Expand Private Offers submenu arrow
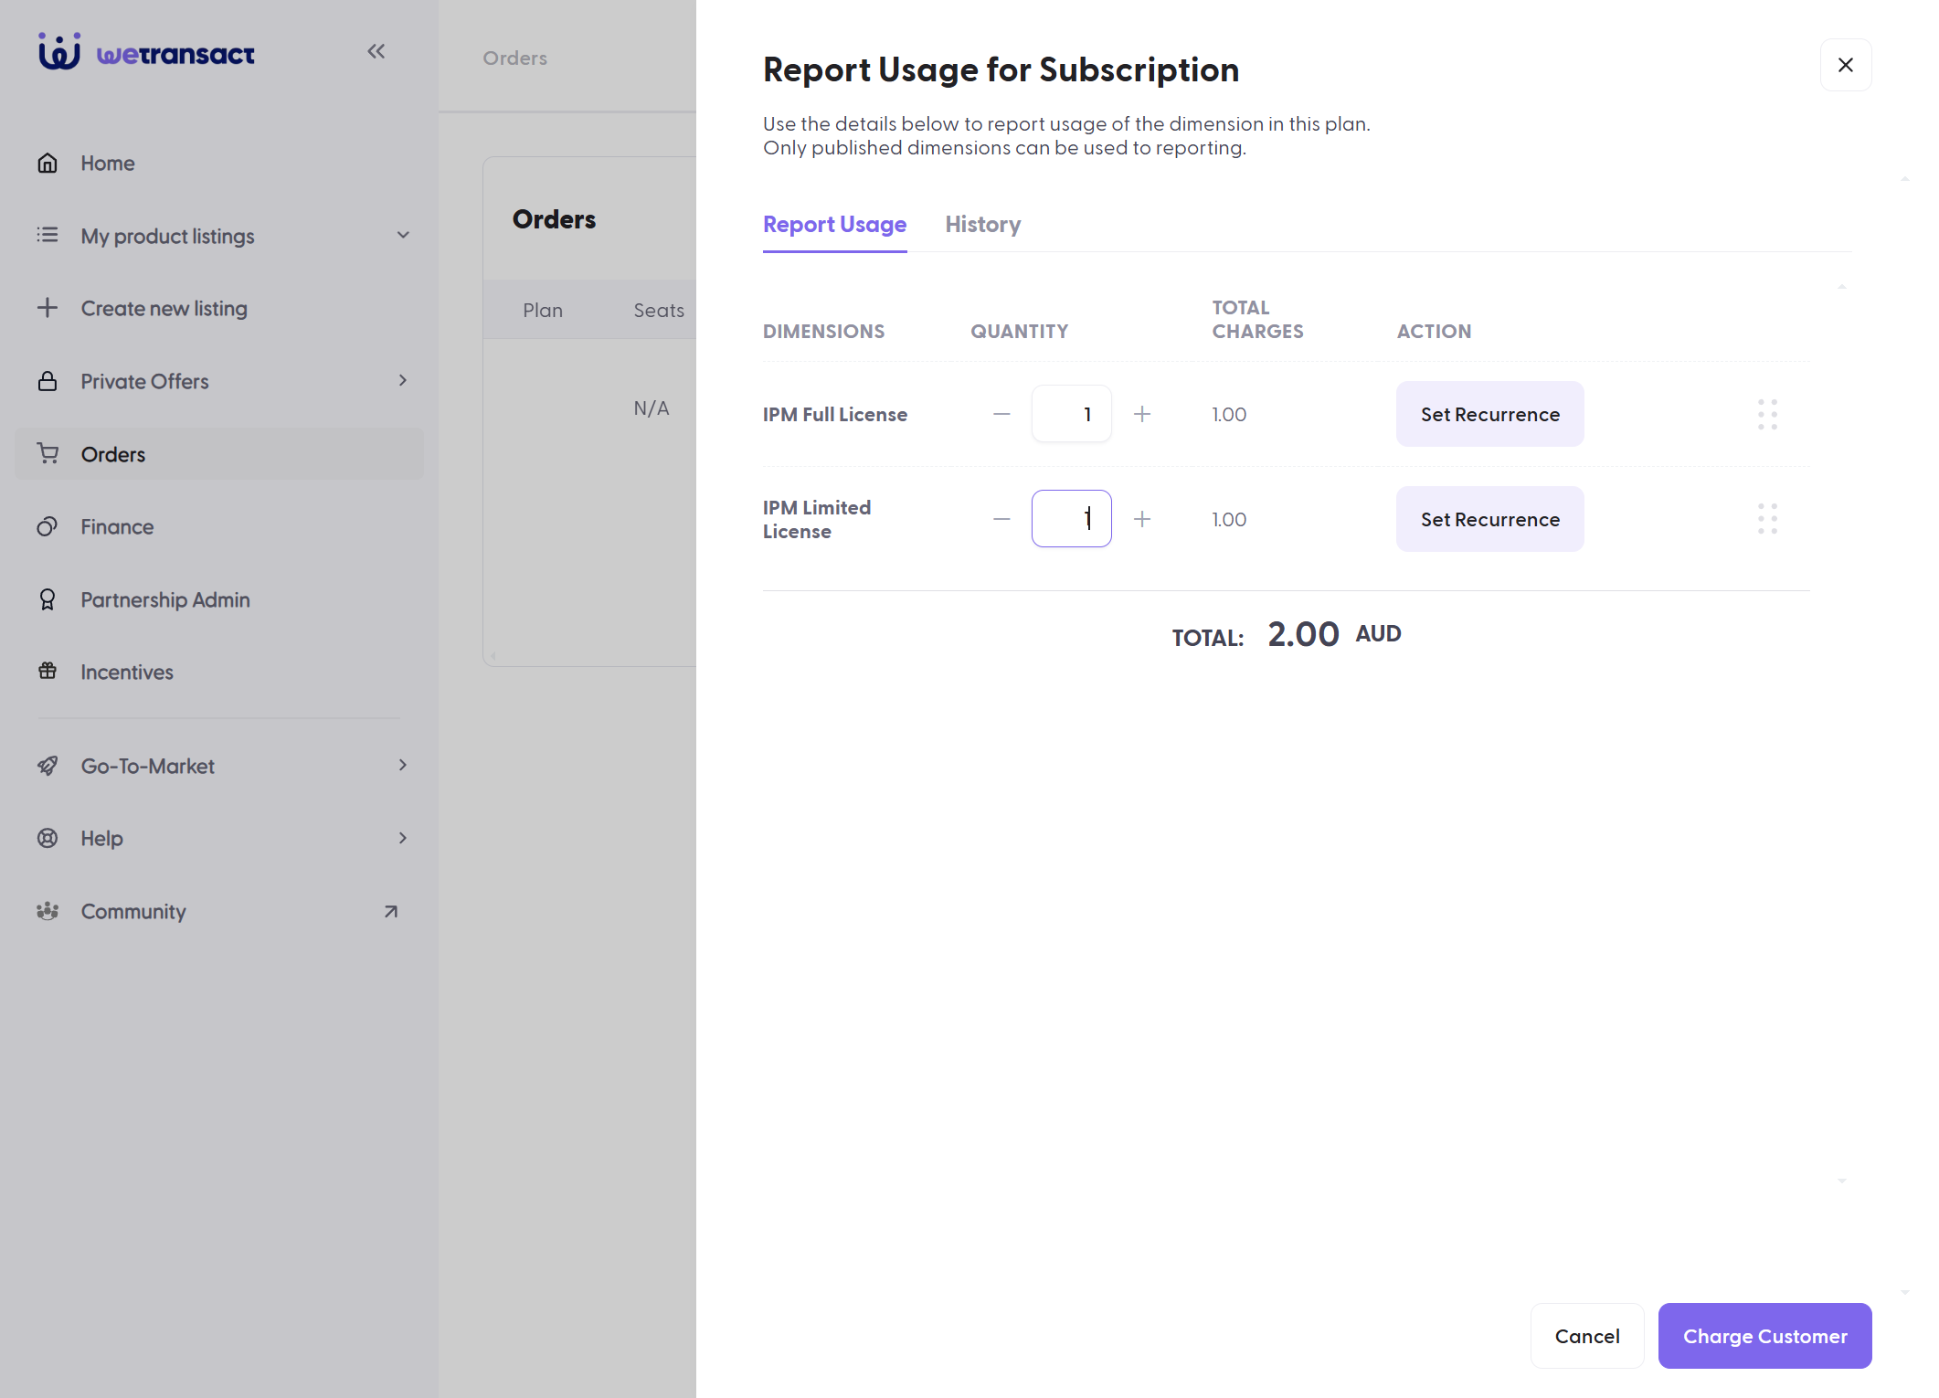 (x=403, y=381)
